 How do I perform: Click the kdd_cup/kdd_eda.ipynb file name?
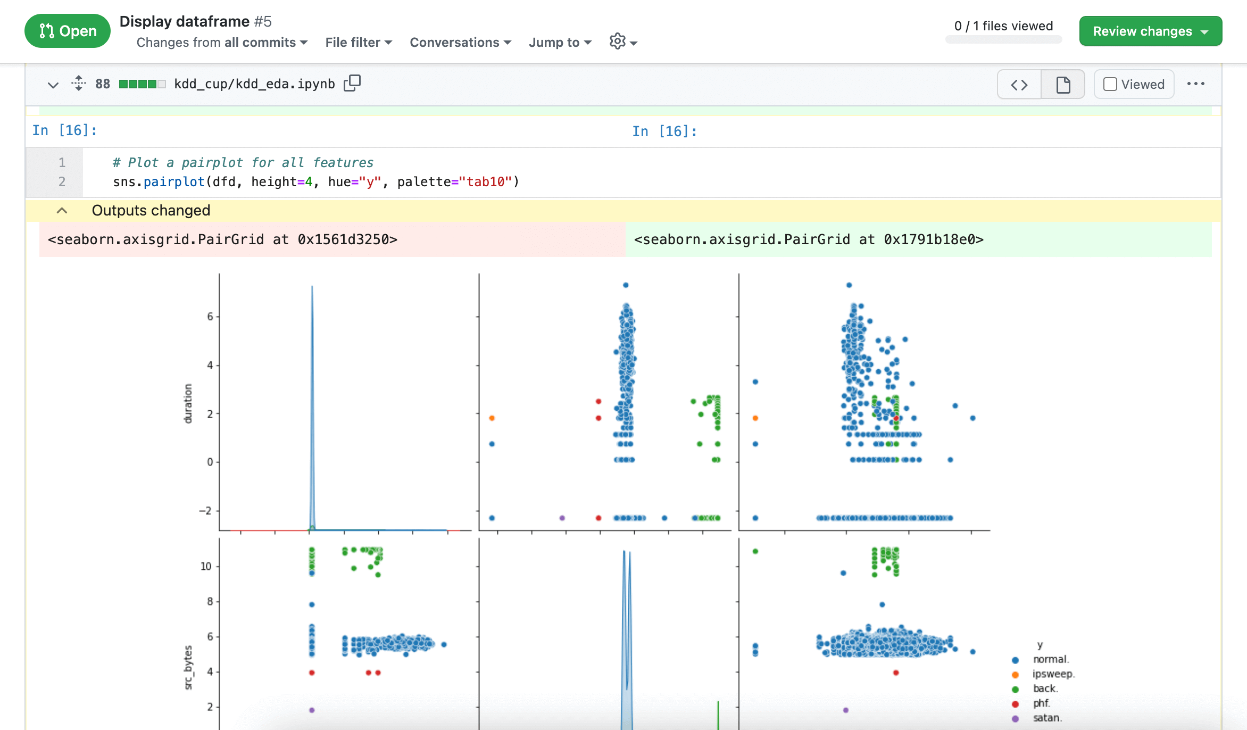254,84
